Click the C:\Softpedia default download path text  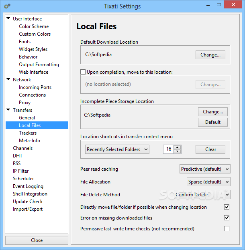pos(98,54)
